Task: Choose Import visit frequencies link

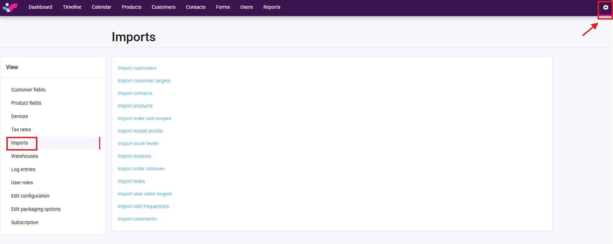Action: click(143, 206)
